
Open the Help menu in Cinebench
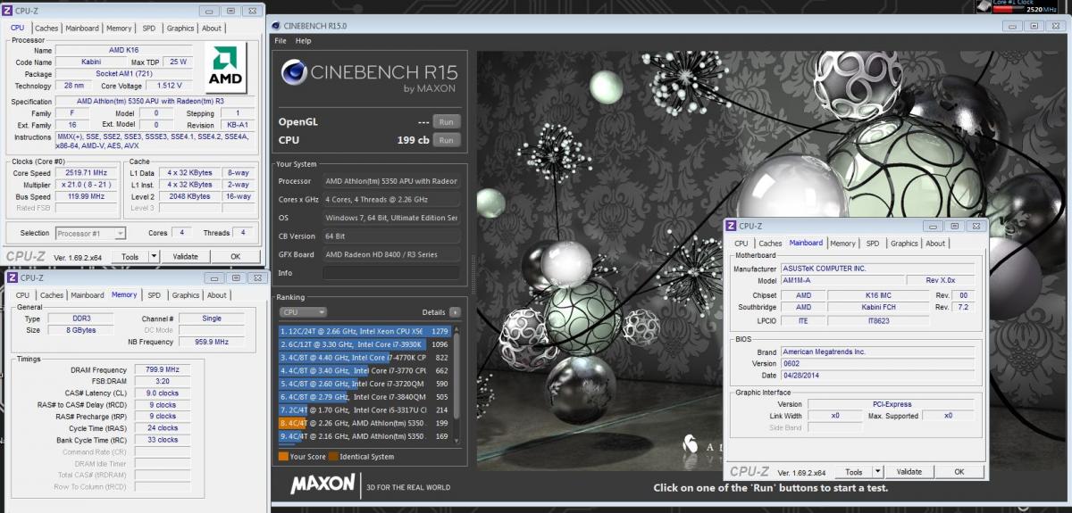click(304, 41)
